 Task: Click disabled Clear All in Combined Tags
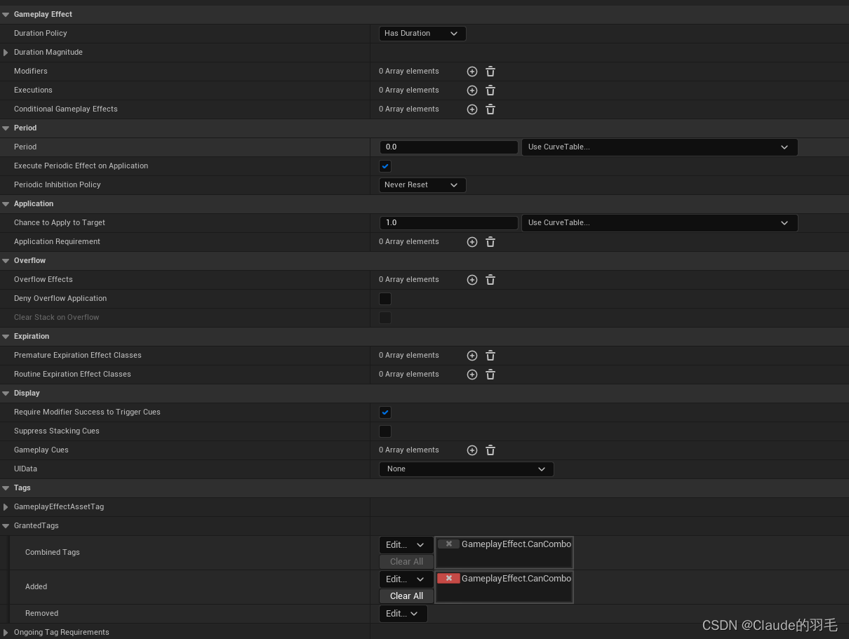point(406,562)
